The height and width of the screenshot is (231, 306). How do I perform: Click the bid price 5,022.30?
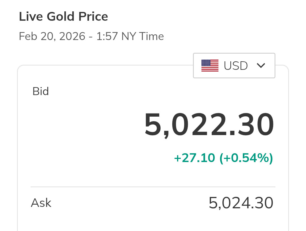point(209,125)
